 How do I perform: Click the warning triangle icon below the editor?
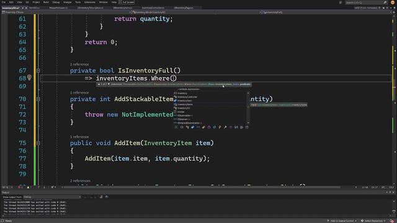[x=28, y=187]
